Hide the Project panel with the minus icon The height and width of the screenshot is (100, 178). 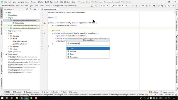[x=38, y=9]
